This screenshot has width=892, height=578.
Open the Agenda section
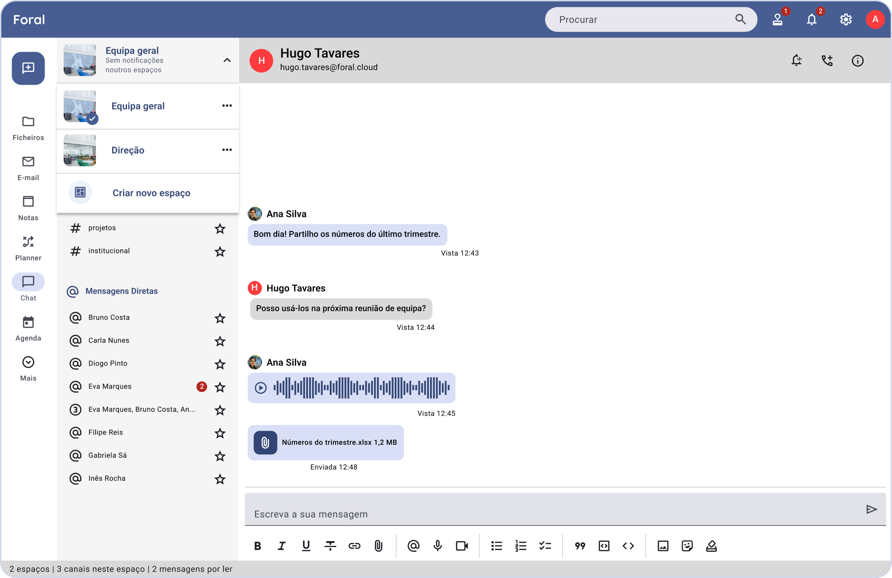(28, 329)
